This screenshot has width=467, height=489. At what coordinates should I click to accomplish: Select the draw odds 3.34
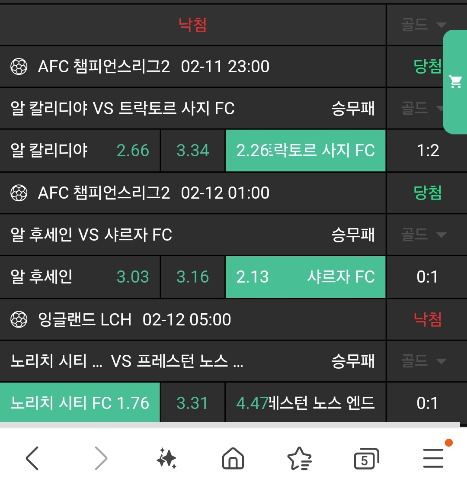click(192, 151)
